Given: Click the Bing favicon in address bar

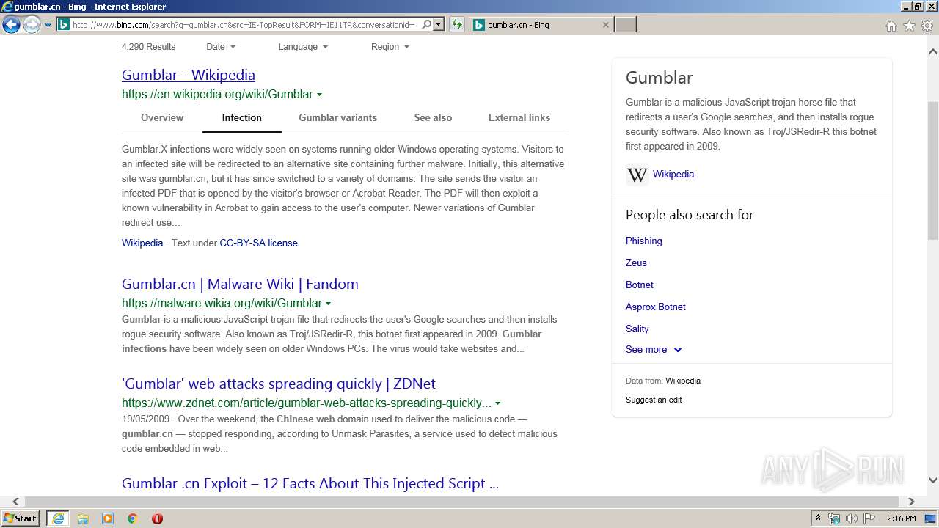Looking at the screenshot, I should tap(64, 25).
